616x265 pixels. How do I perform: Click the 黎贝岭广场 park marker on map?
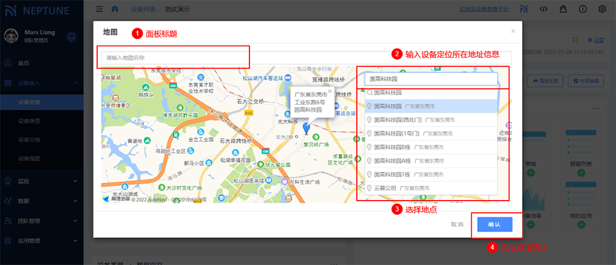316,137
